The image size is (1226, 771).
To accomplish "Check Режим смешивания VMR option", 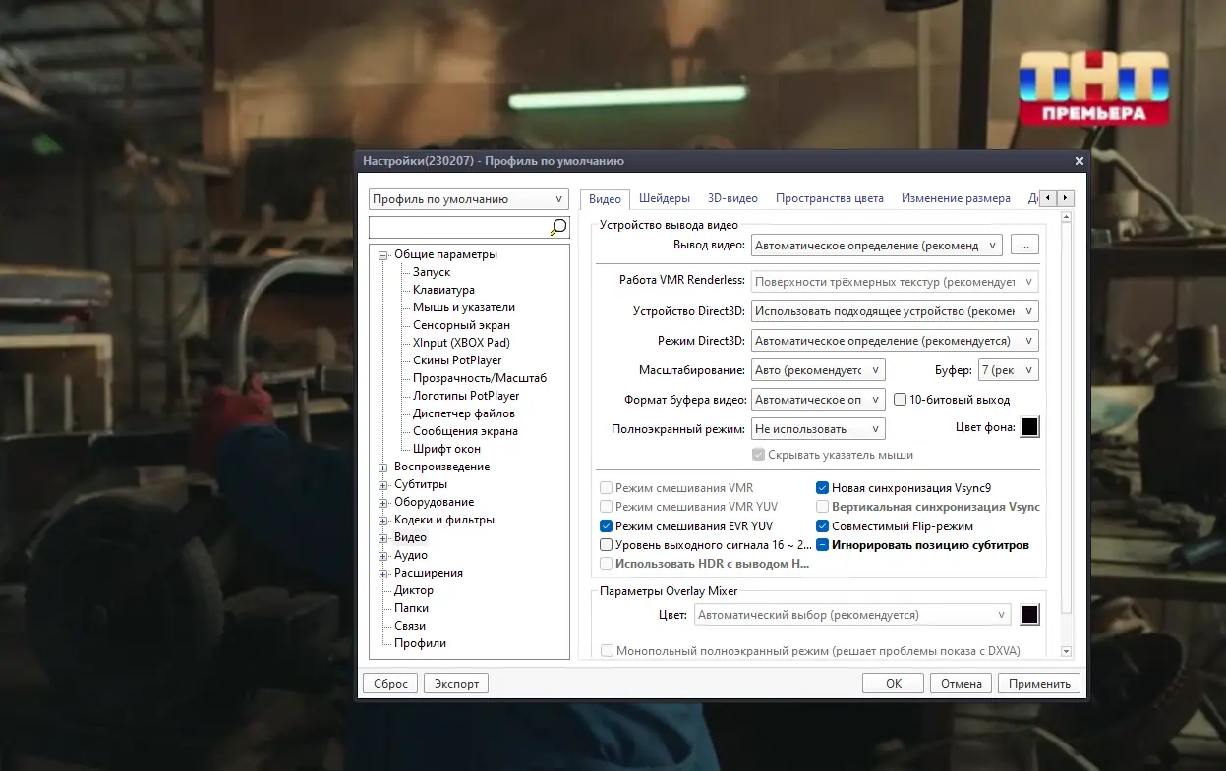I will 676,488.
